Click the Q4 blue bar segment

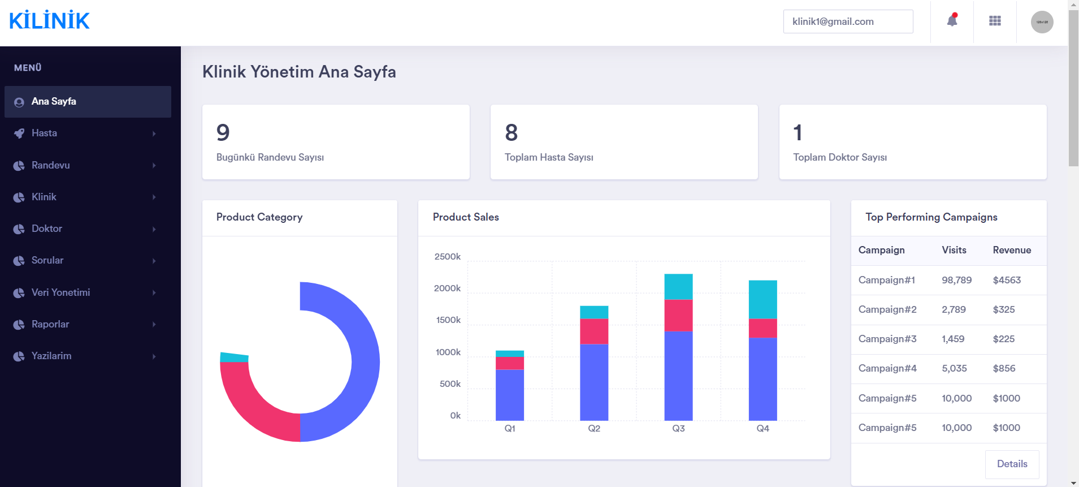tap(763, 379)
